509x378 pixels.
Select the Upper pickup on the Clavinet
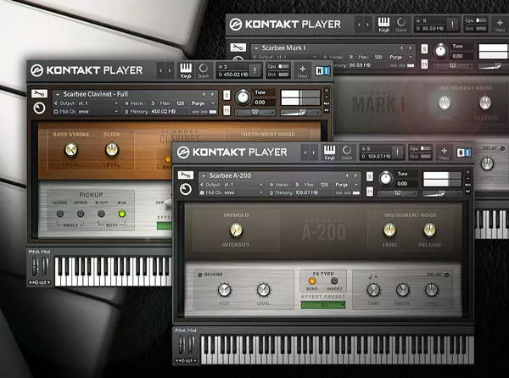click(81, 214)
